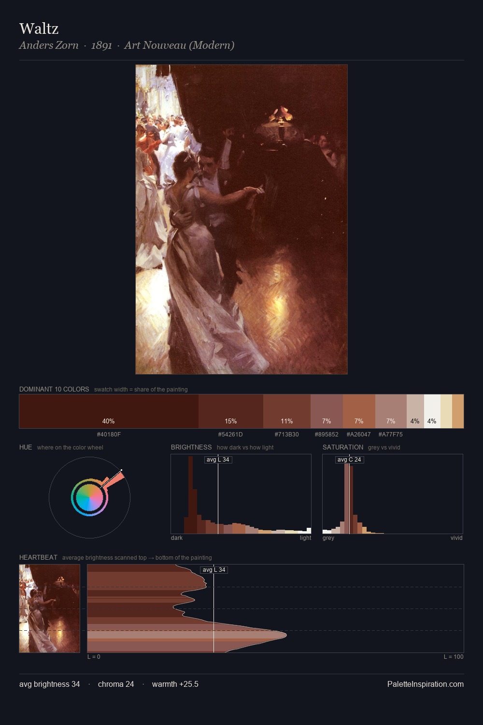Screen dimensions: 483x725
Task: Select the 11% reddish-brown swatch
Action: [x=287, y=411]
